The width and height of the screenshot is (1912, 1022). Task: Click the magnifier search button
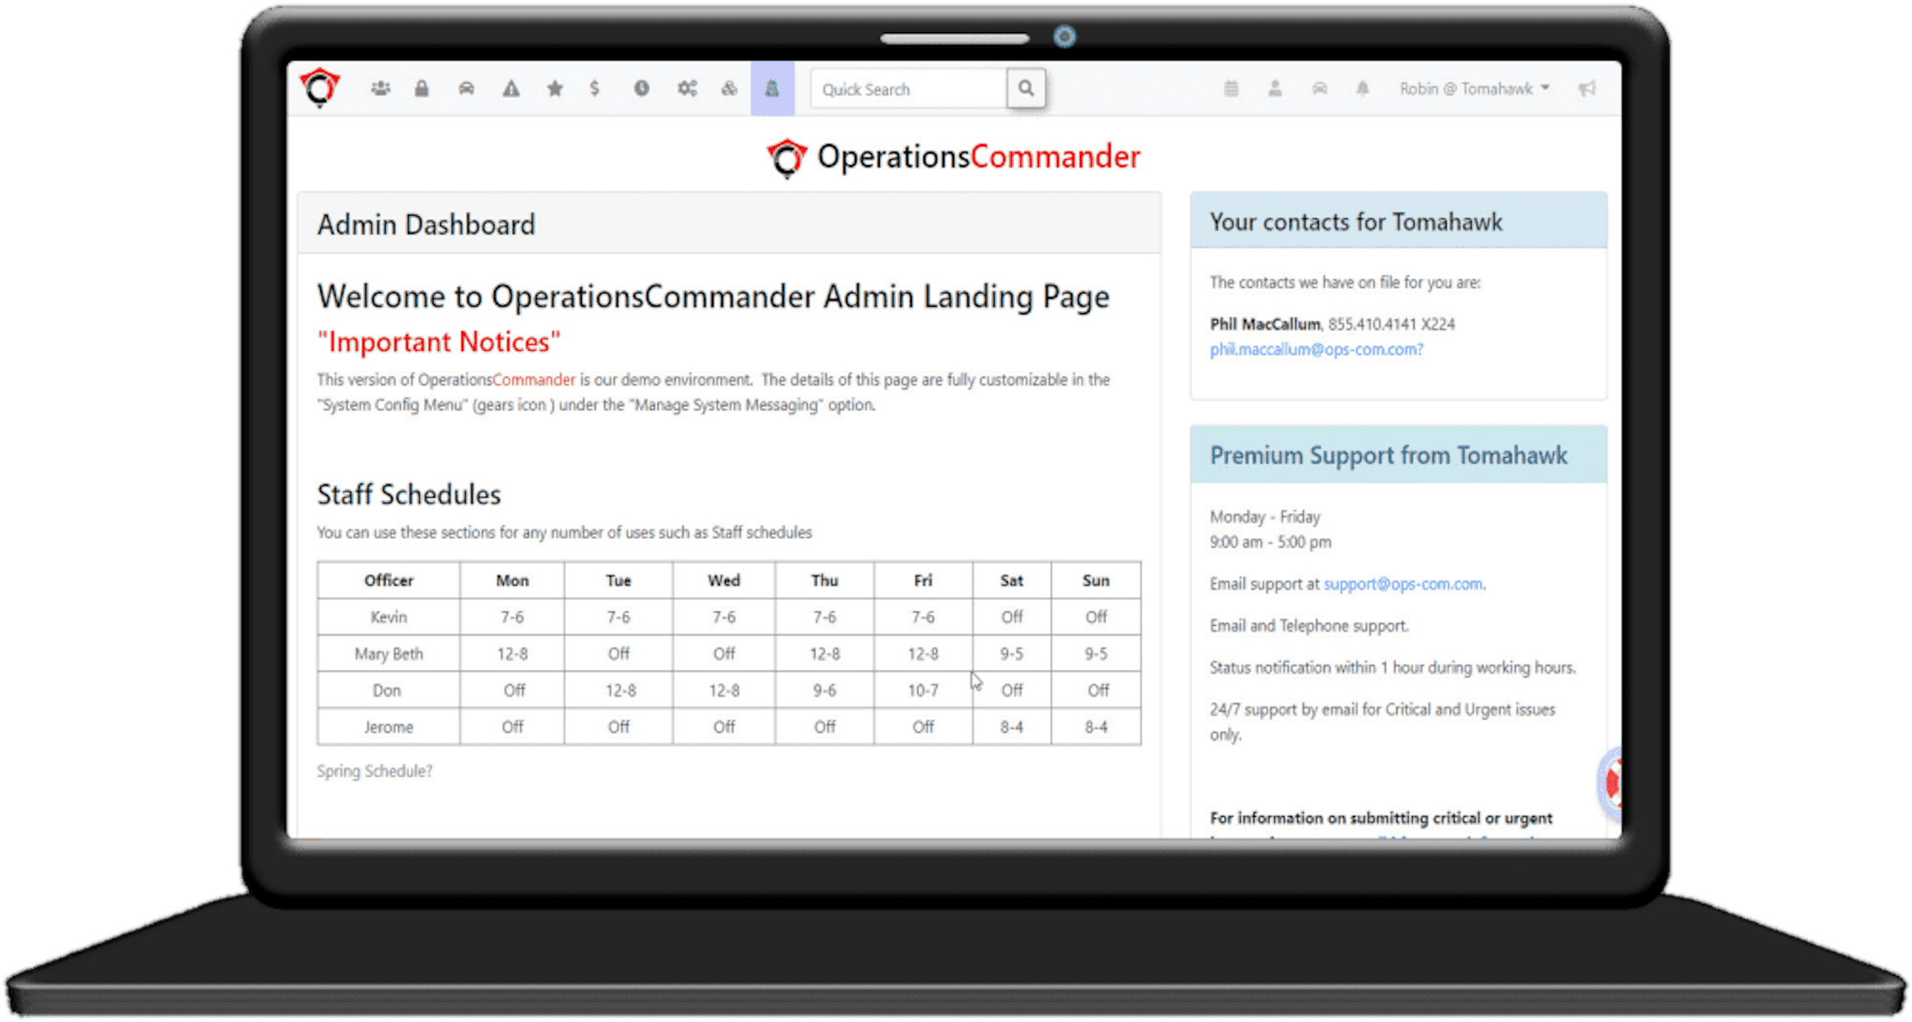pyautogui.click(x=1026, y=89)
